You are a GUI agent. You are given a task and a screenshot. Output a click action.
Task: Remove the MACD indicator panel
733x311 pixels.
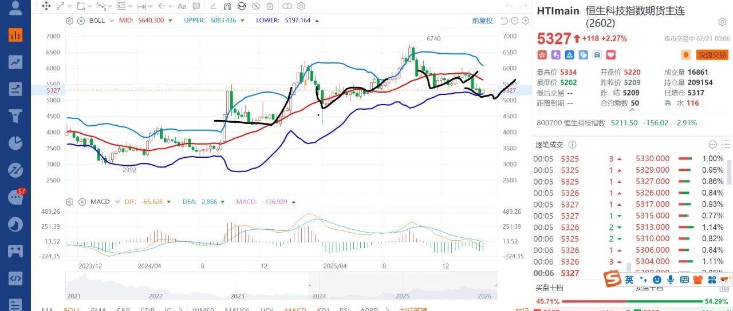click(x=81, y=202)
